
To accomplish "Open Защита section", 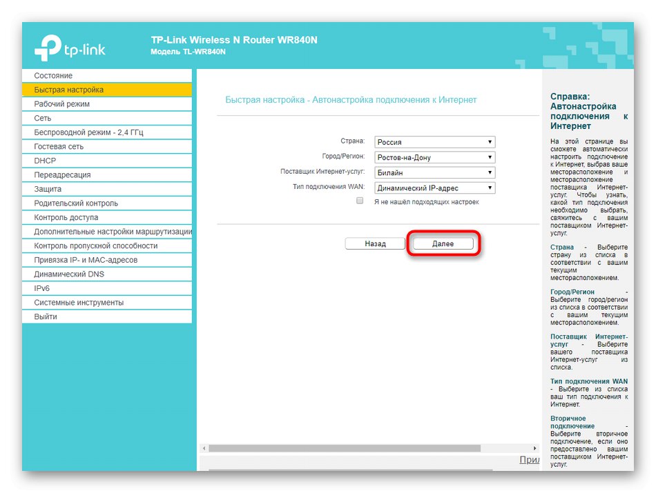I will click(107, 189).
